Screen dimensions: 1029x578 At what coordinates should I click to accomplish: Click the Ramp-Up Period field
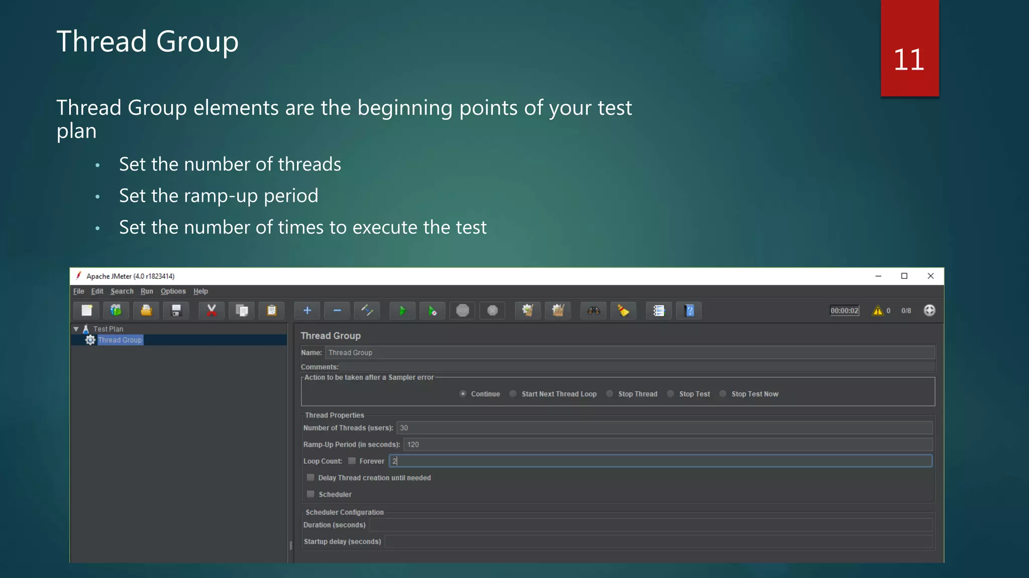(x=668, y=445)
